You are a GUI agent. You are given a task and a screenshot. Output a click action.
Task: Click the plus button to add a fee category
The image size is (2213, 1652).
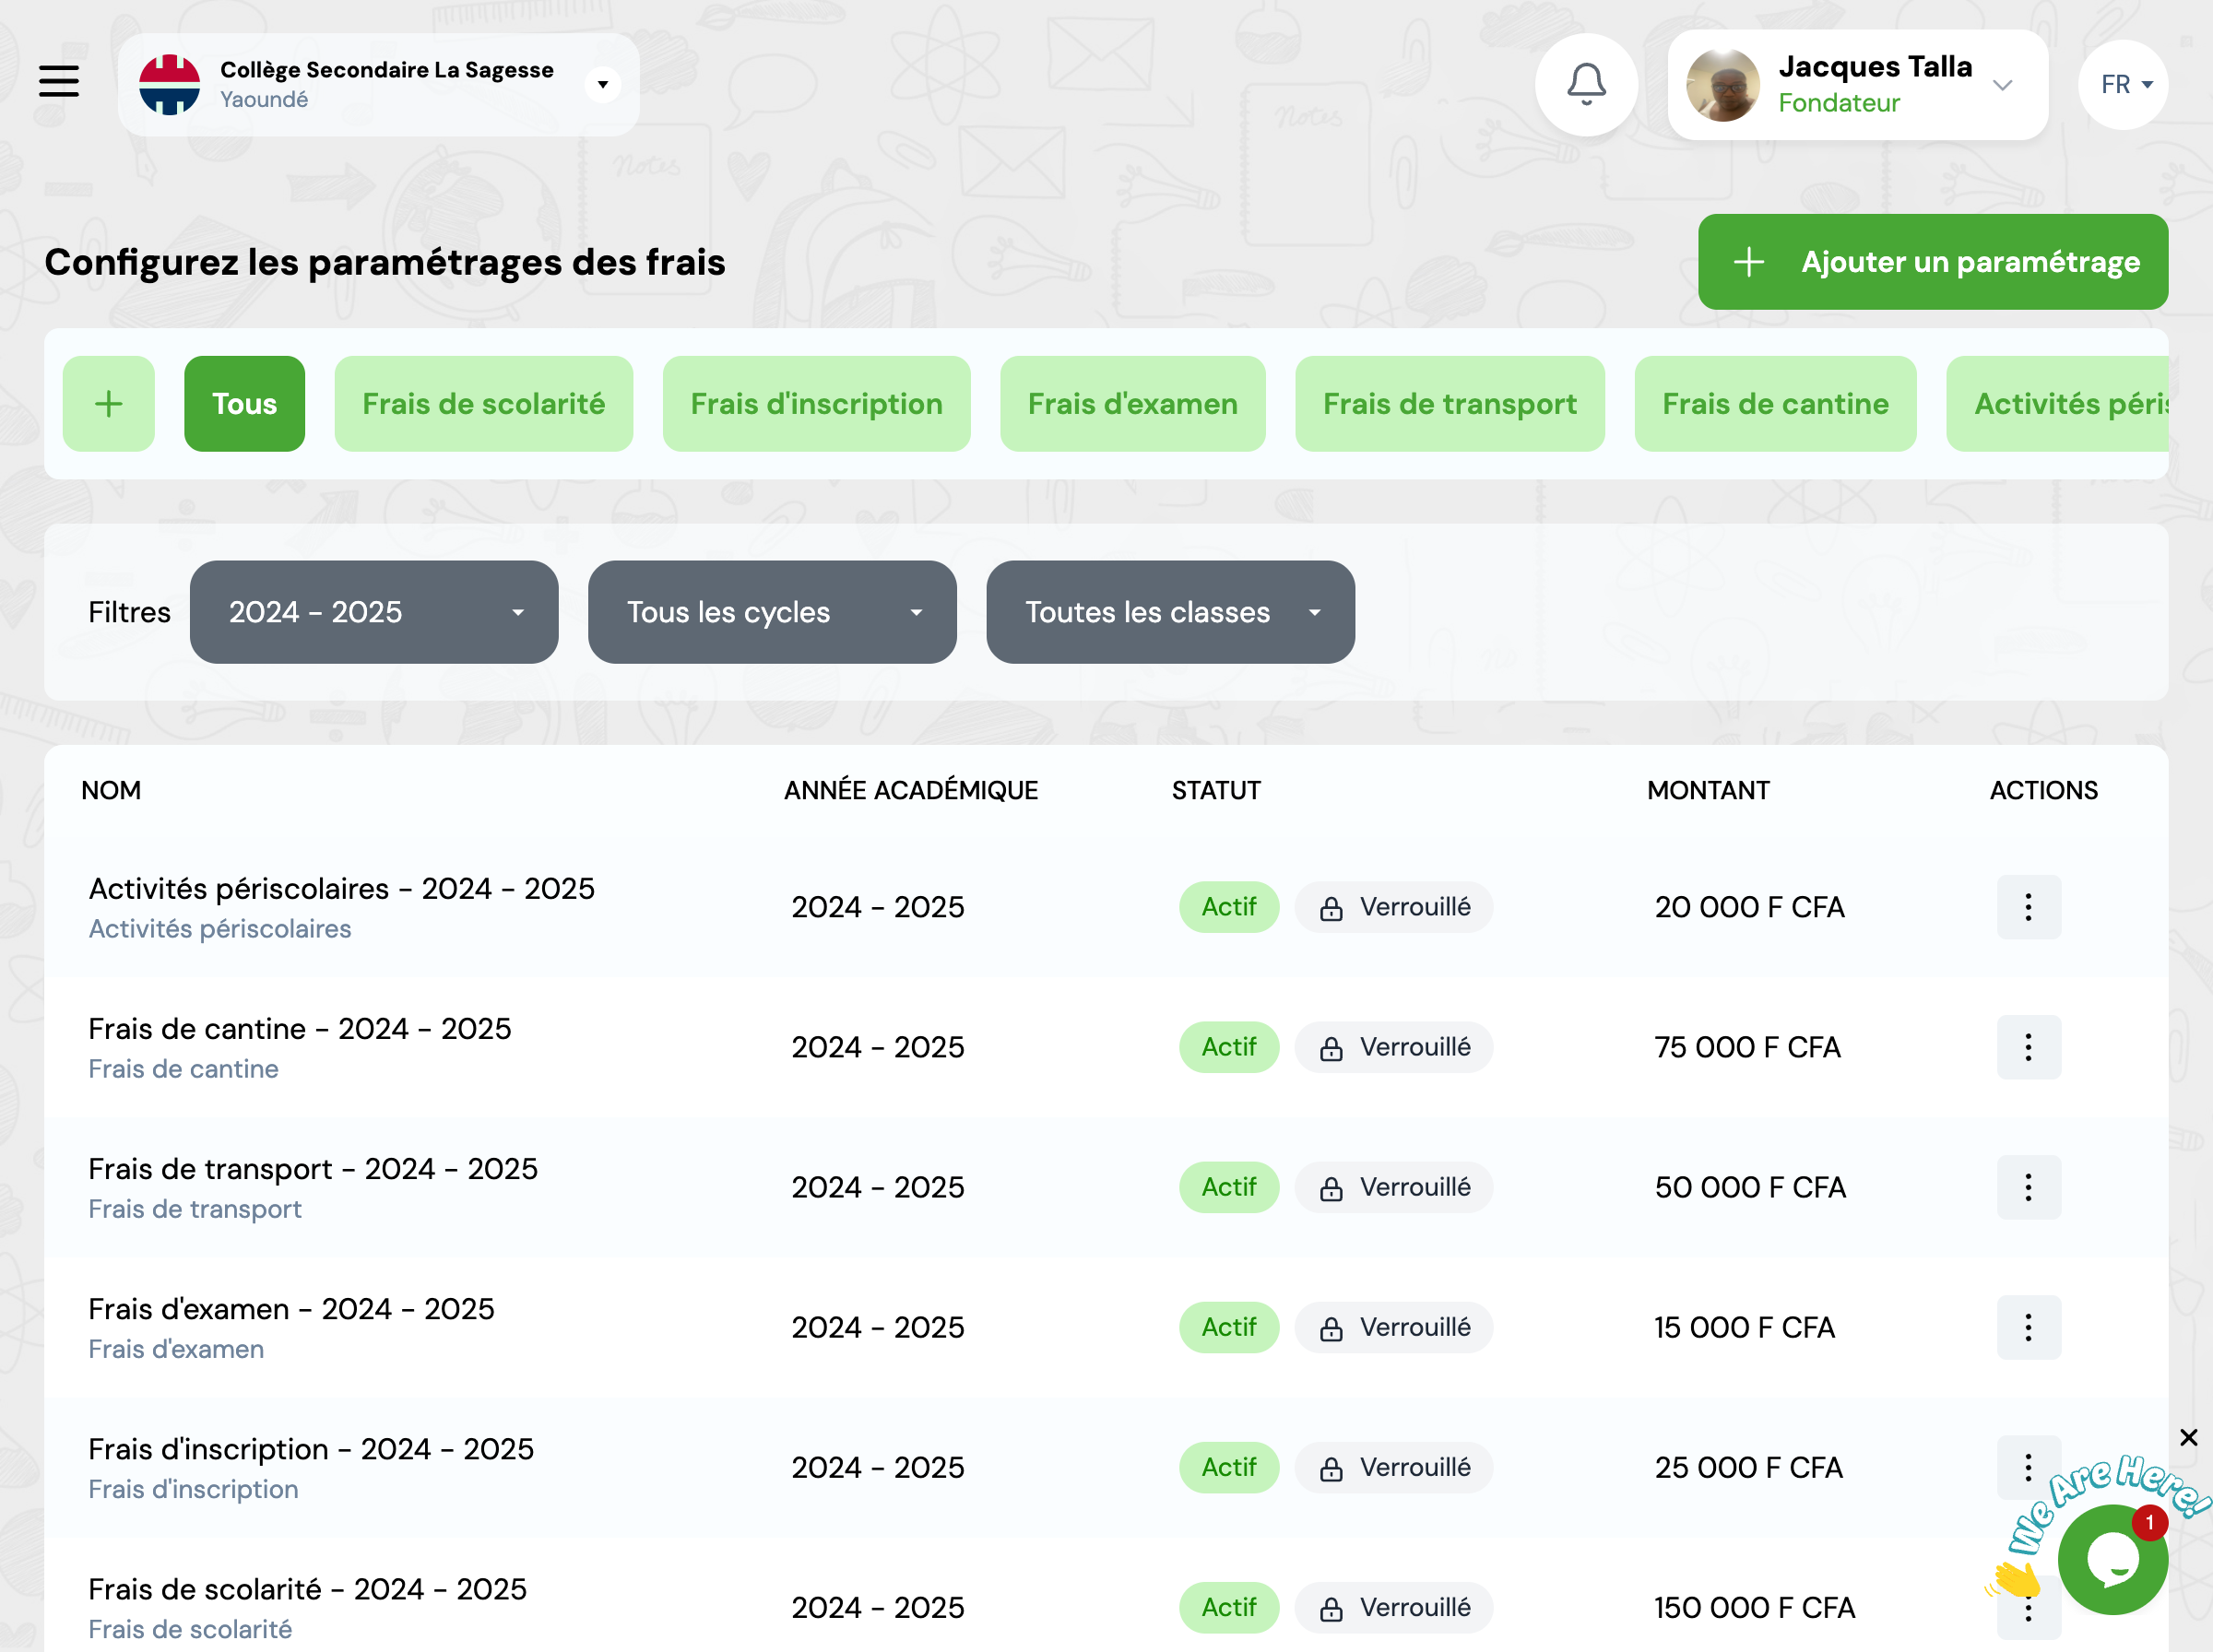(108, 404)
